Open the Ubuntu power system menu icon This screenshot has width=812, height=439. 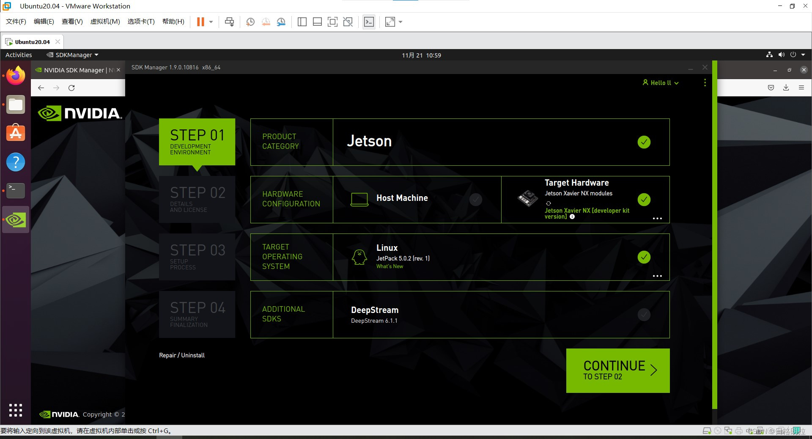pyautogui.click(x=793, y=55)
